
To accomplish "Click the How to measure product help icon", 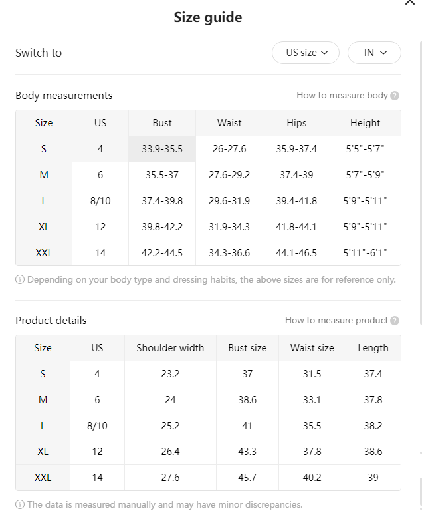I will (395, 321).
